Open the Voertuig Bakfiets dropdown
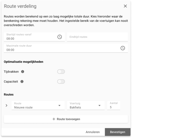 [x=86, y=105]
